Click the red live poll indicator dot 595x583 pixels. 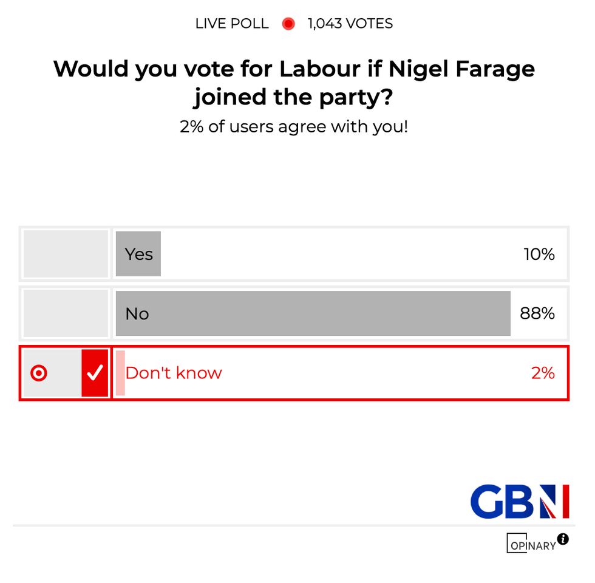tap(288, 24)
